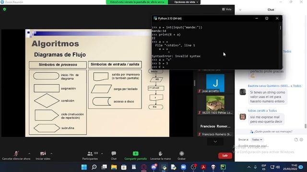Click Bautista Leiva Quinteros chat avatar
The image size is (307, 172).
point(243,92)
